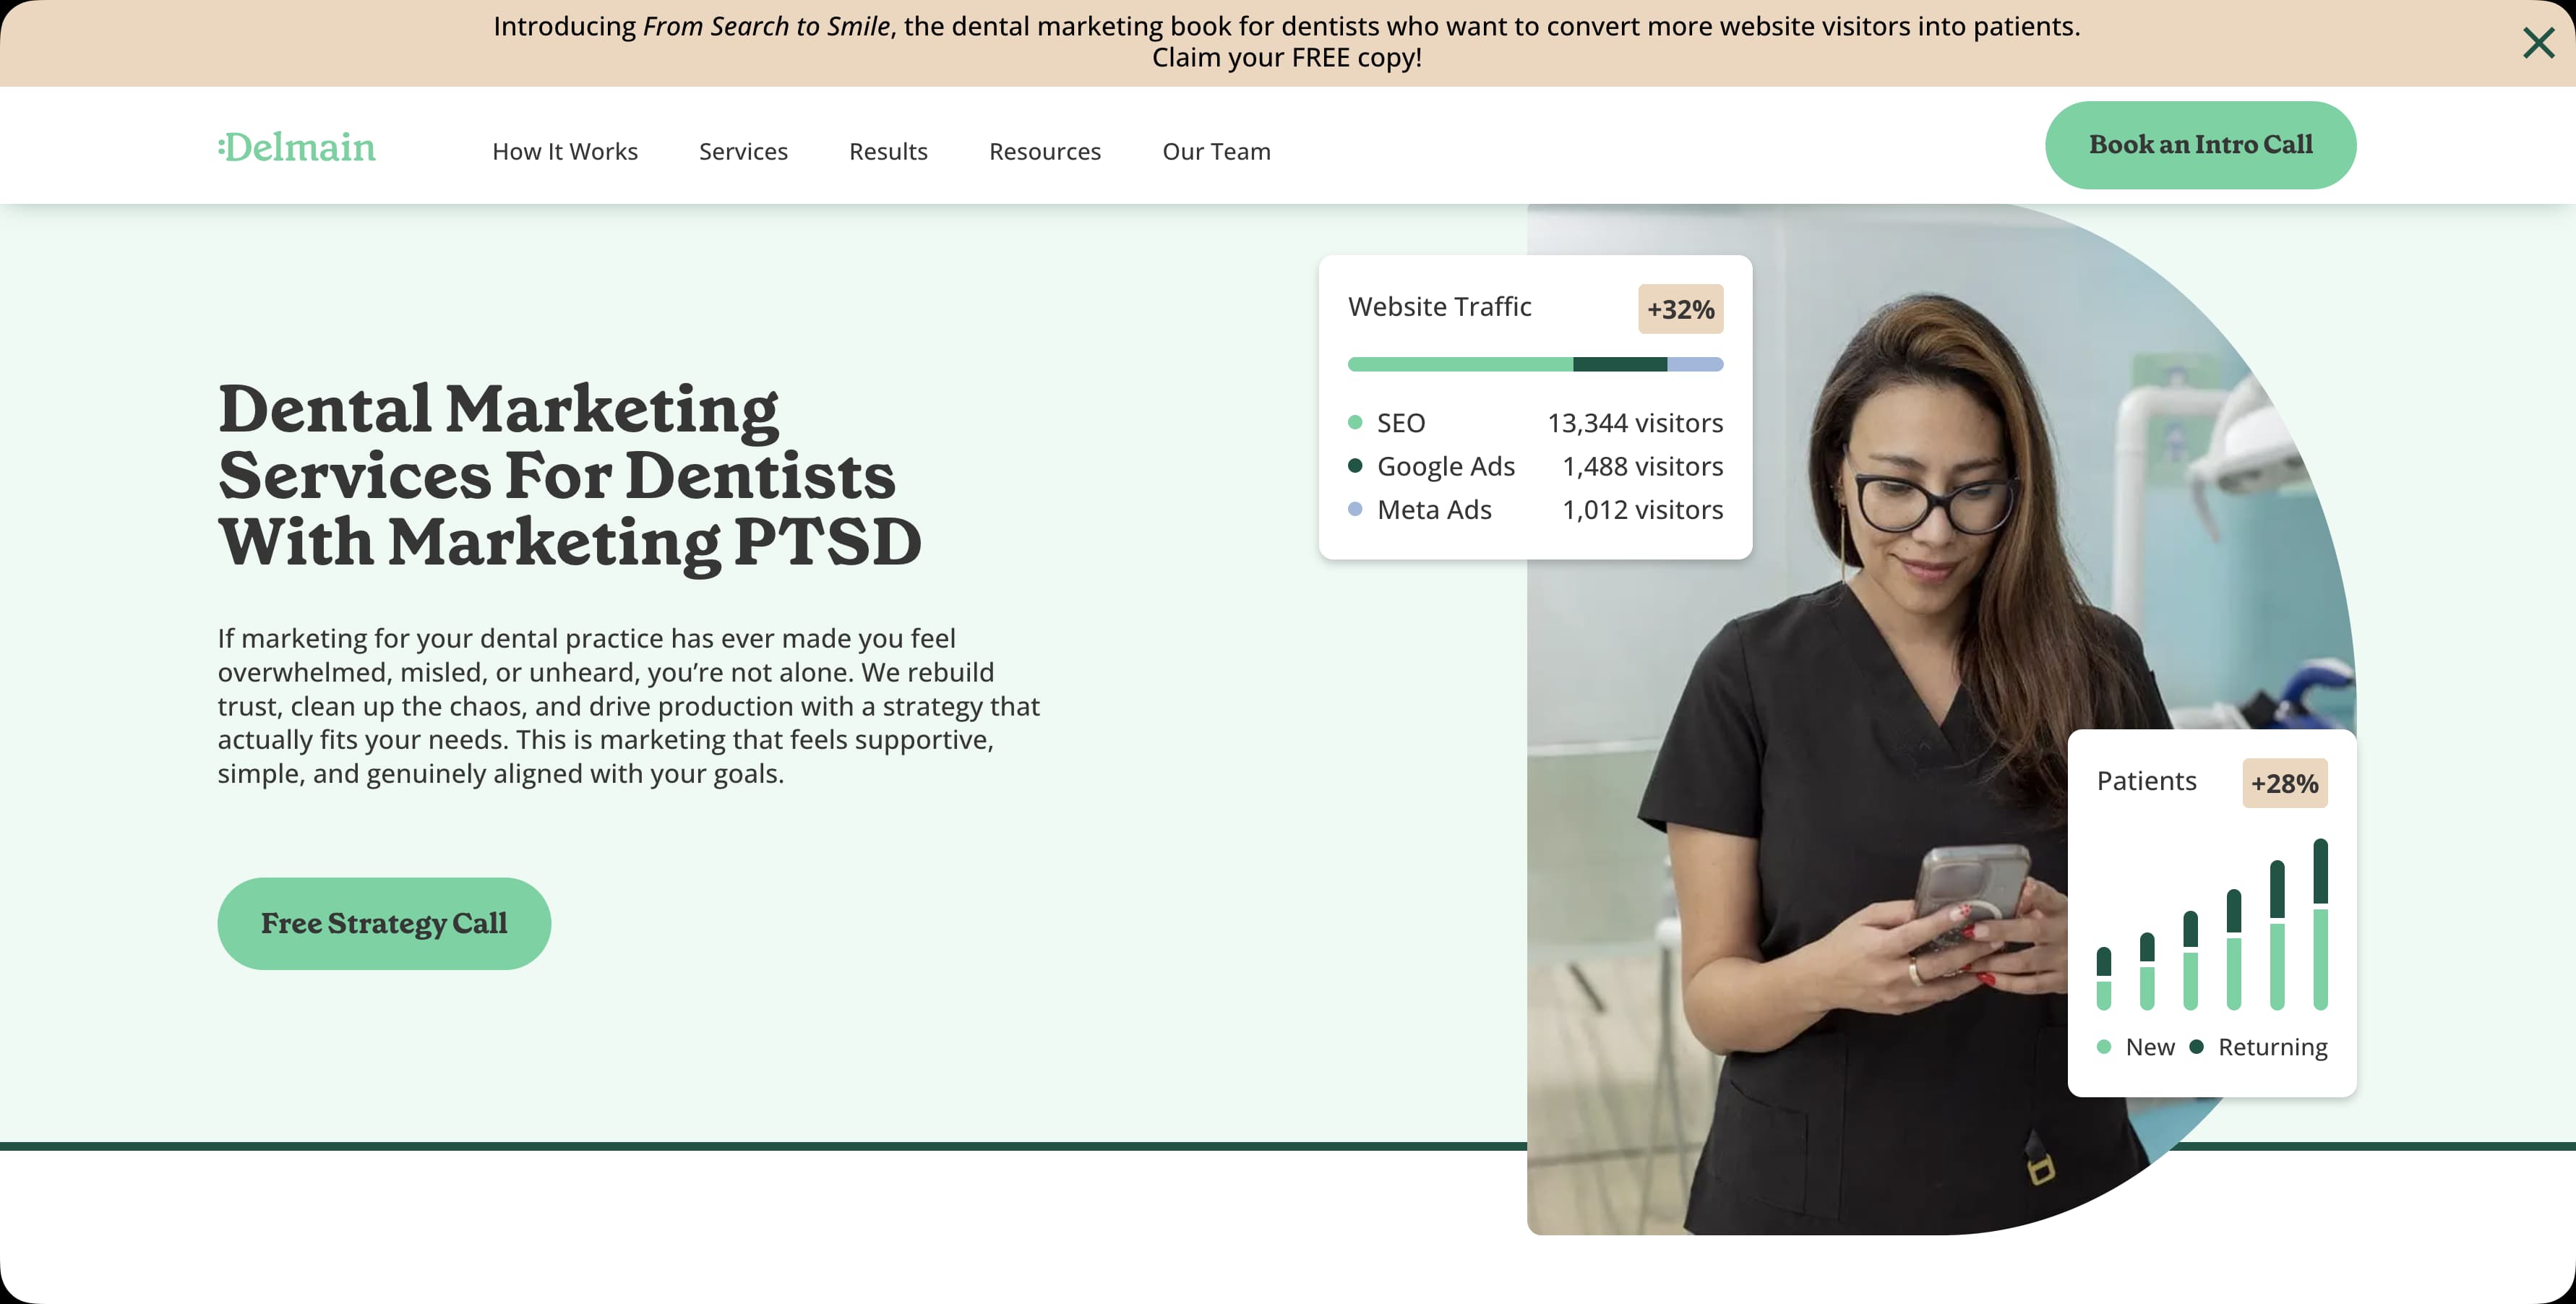This screenshot has width=2576, height=1304.
Task: Click the Free Strategy Call button
Action: (384, 923)
